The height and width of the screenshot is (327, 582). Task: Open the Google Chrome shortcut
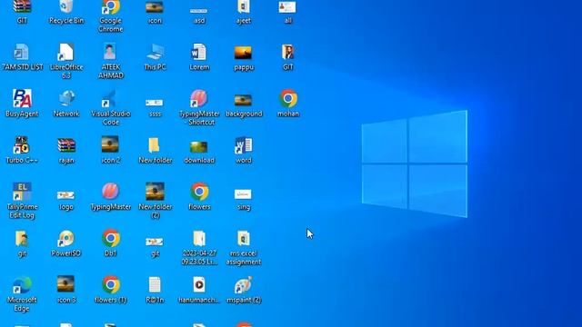point(111,16)
